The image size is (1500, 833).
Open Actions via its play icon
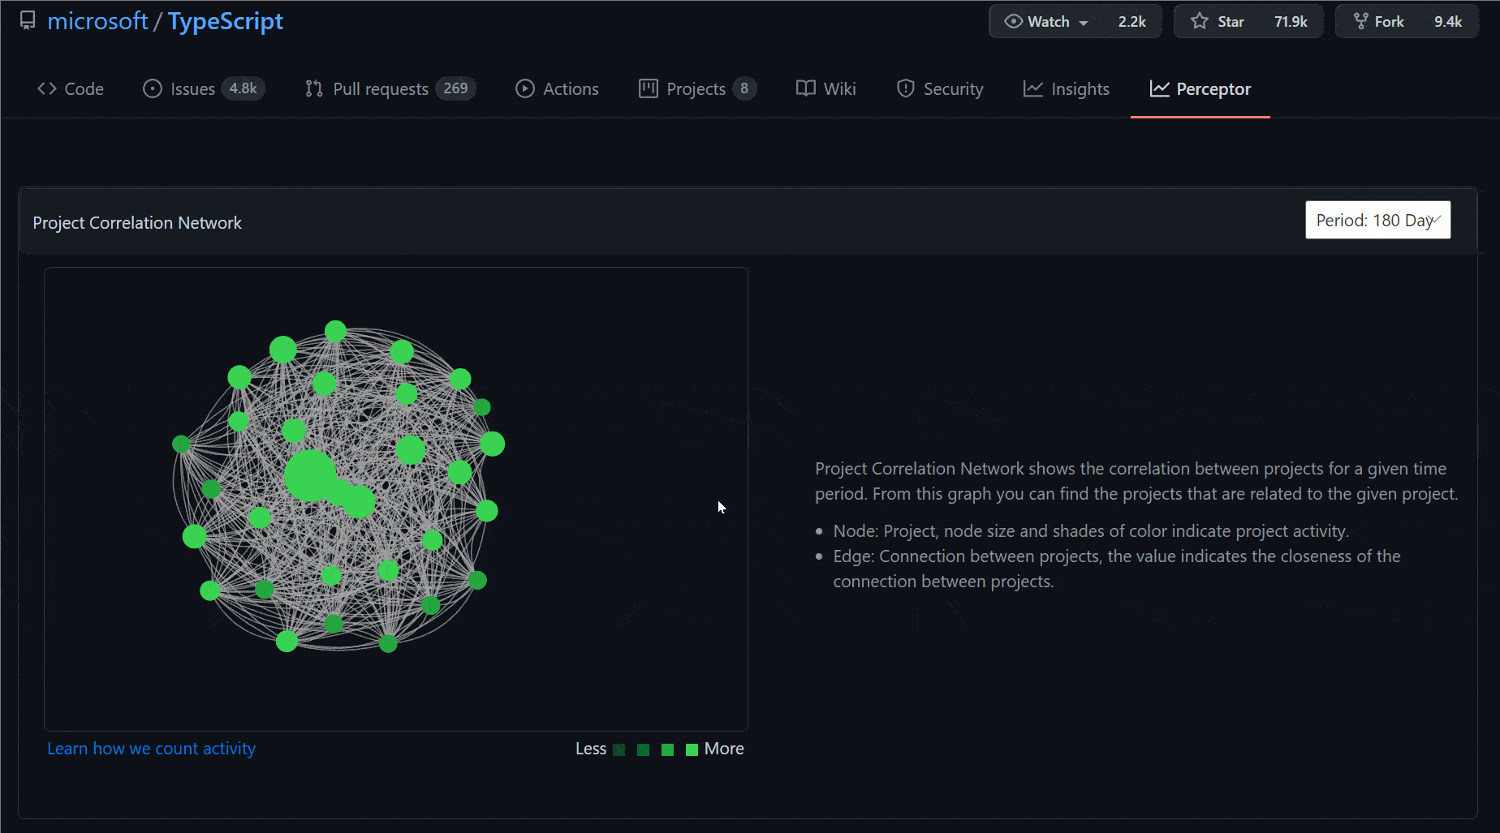524,88
